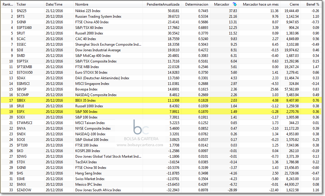This screenshot has width=325, height=196.
Task: Click the 'Mexico IPC Index' name
Action: point(89,185)
